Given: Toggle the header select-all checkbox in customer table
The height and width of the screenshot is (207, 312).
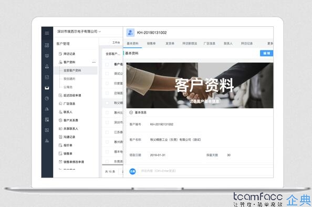Looking at the screenshot, I should 107,64.
